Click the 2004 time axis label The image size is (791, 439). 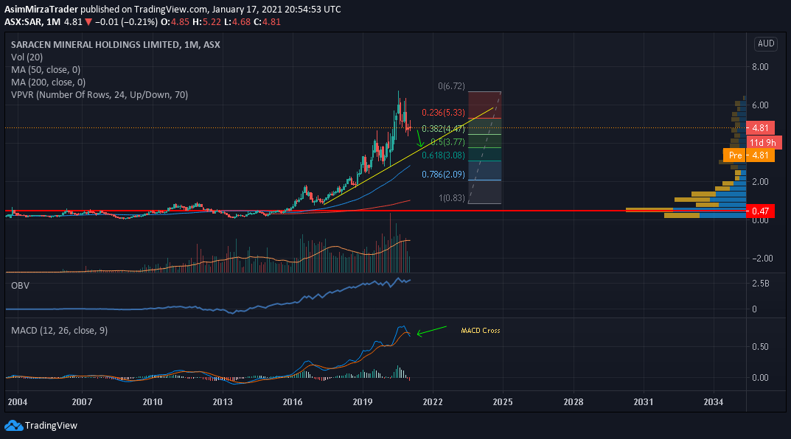(18, 402)
